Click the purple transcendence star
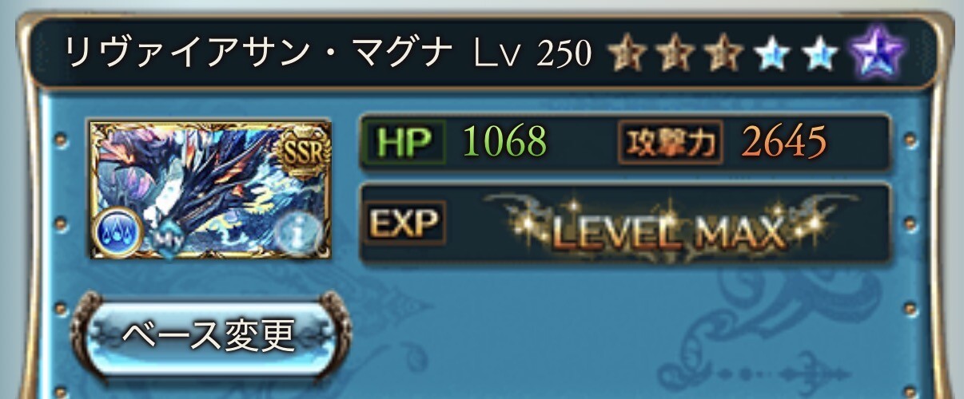Image resolution: width=964 pixels, height=399 pixels. click(877, 53)
